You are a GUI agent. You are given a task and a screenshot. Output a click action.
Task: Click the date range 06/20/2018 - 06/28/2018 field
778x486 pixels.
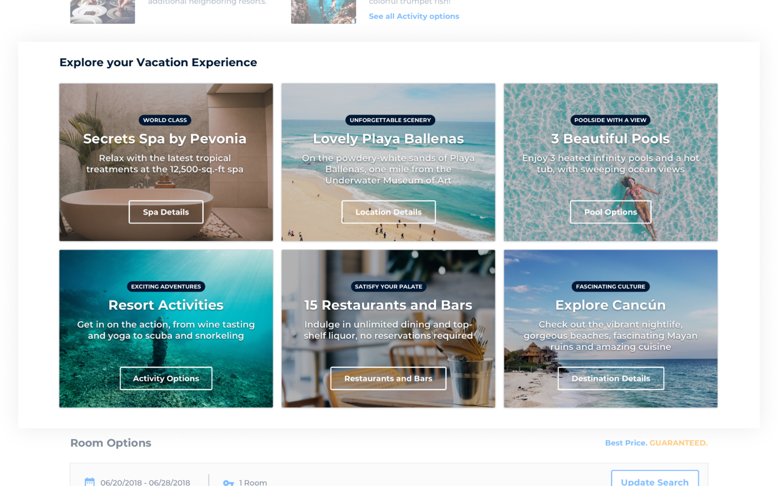(145, 482)
